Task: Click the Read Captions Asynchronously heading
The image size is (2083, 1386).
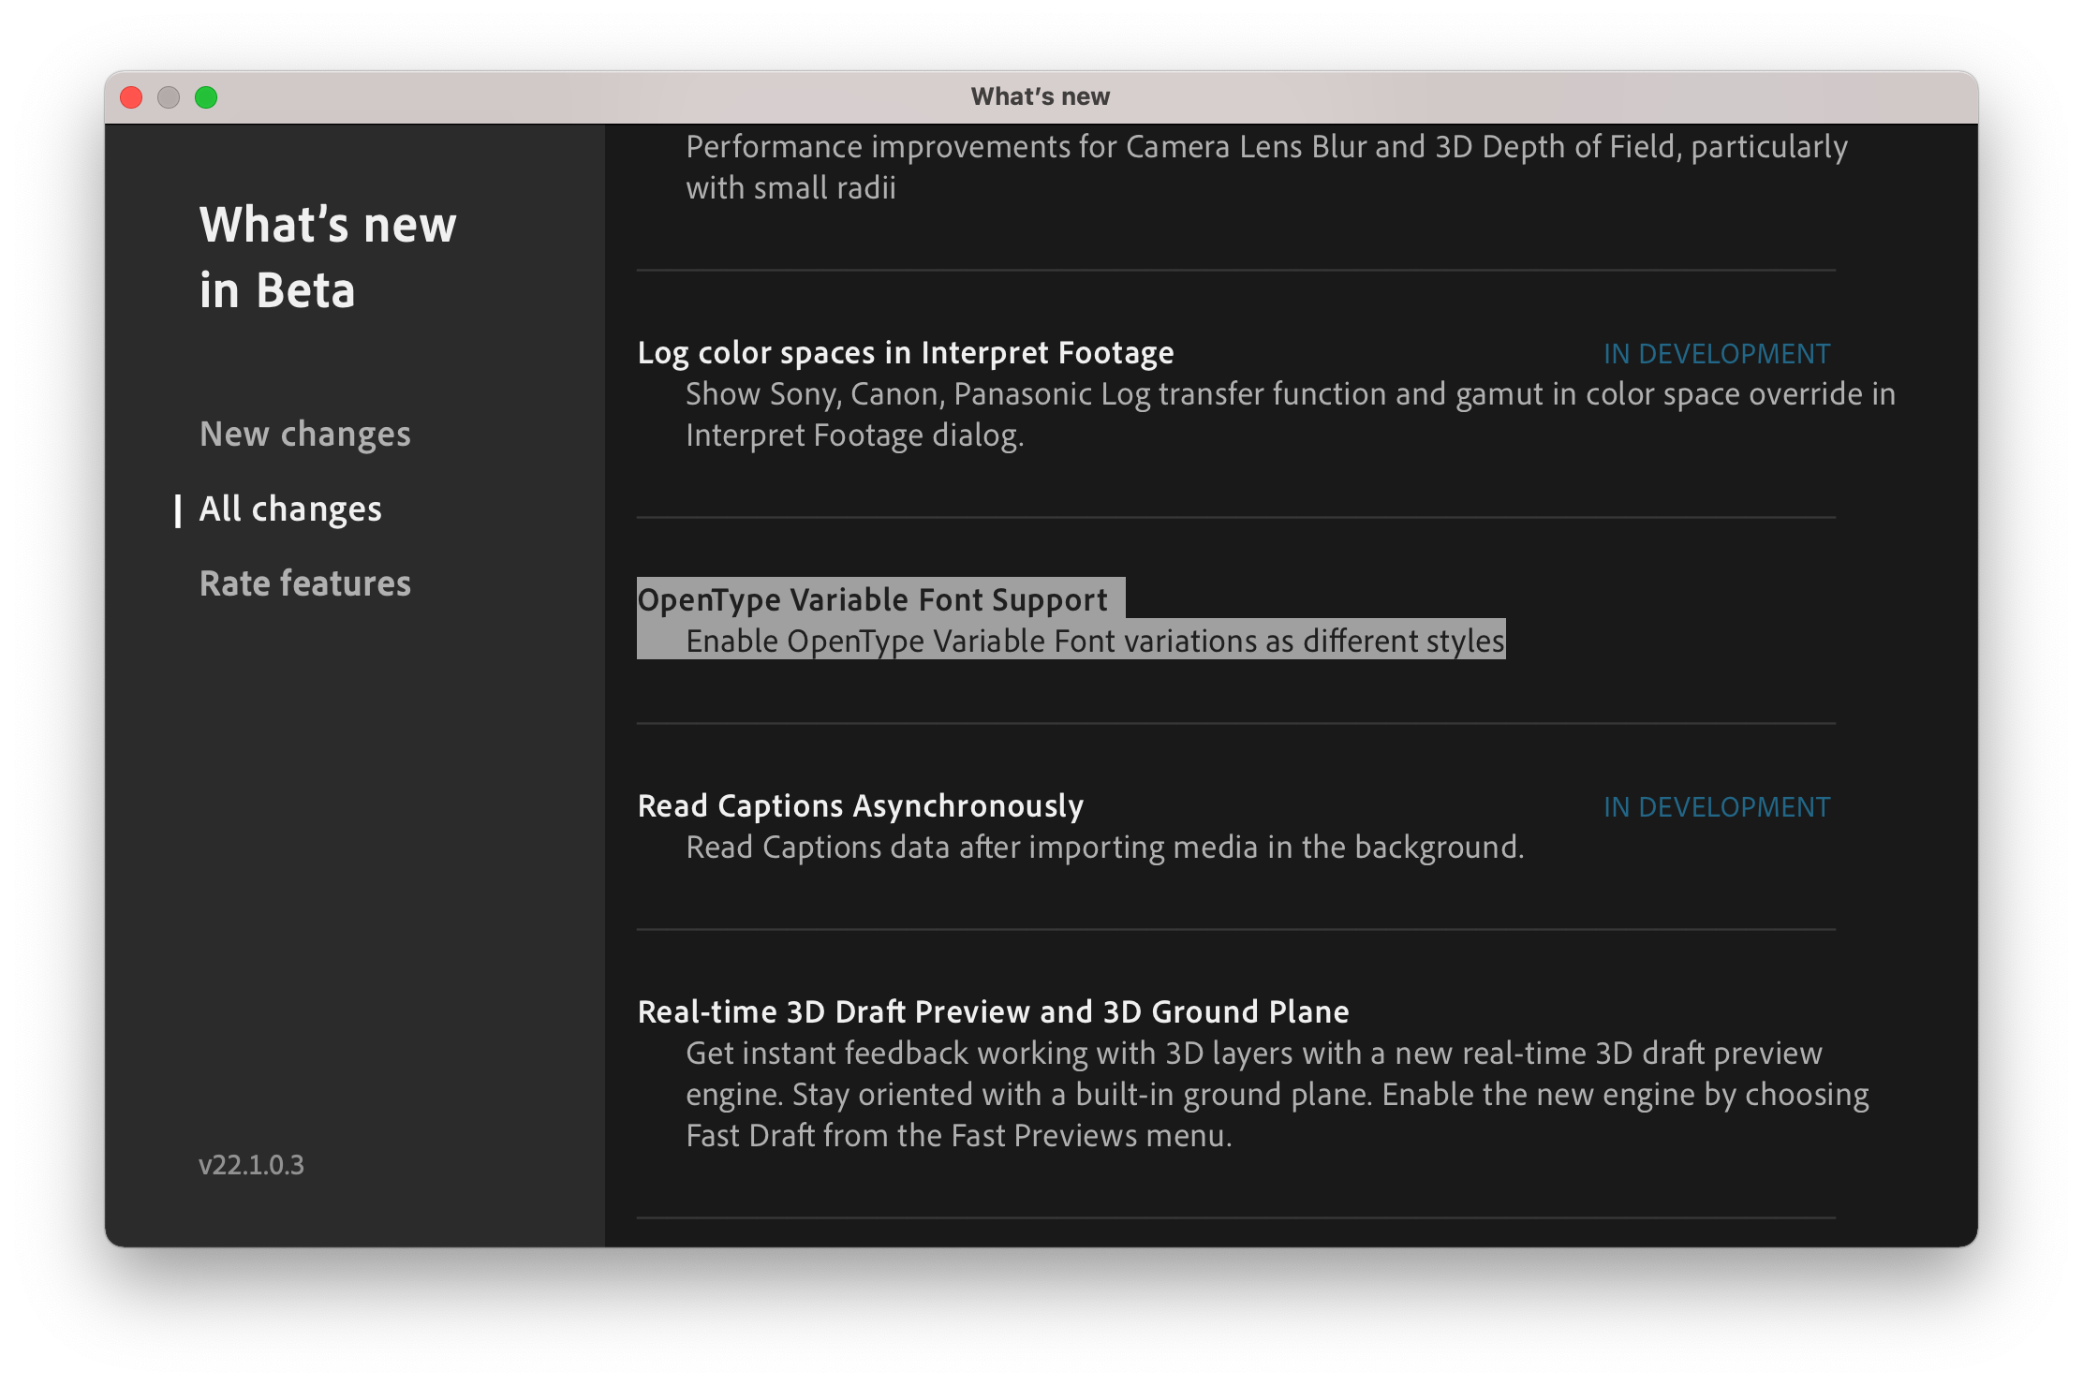Action: click(860, 804)
